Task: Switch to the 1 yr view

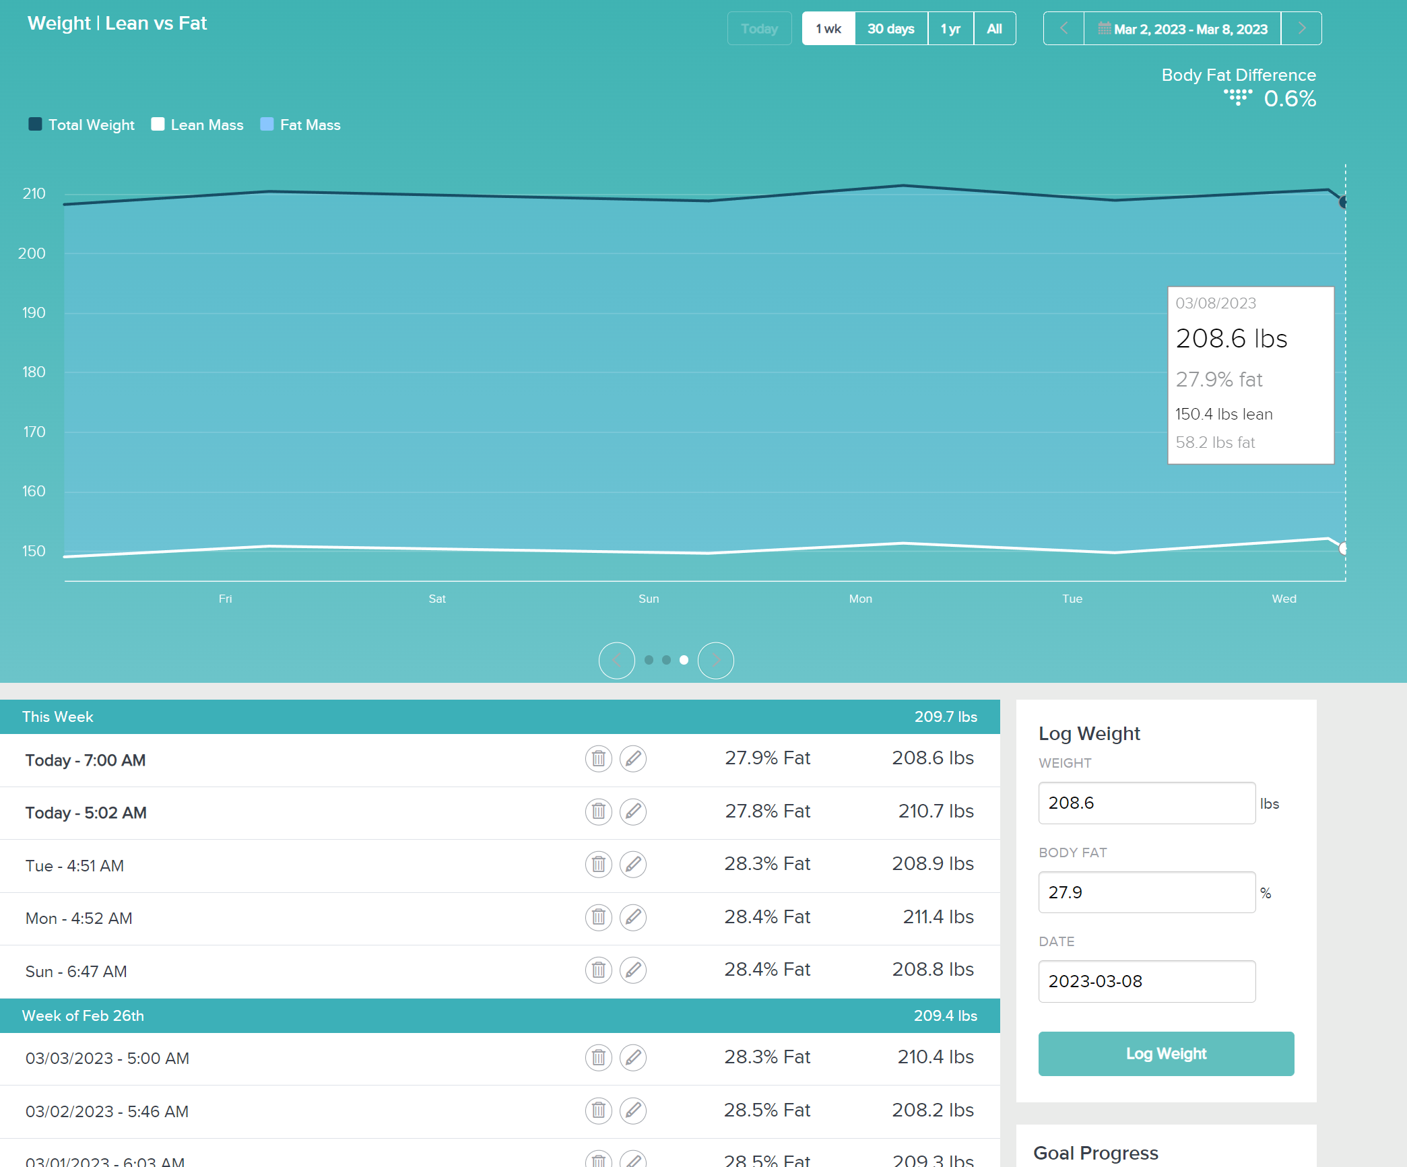Action: click(950, 29)
